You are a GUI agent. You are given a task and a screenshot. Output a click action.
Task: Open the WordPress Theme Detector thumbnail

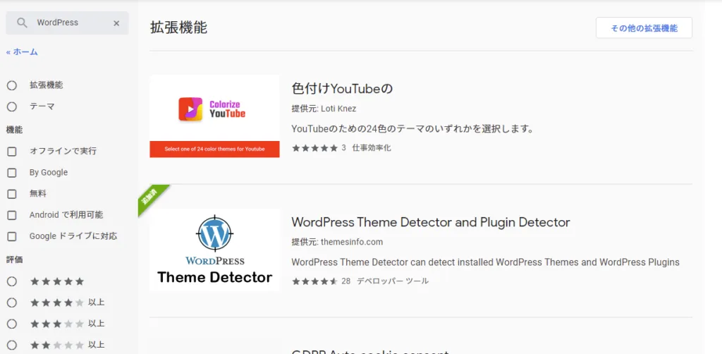(x=214, y=250)
